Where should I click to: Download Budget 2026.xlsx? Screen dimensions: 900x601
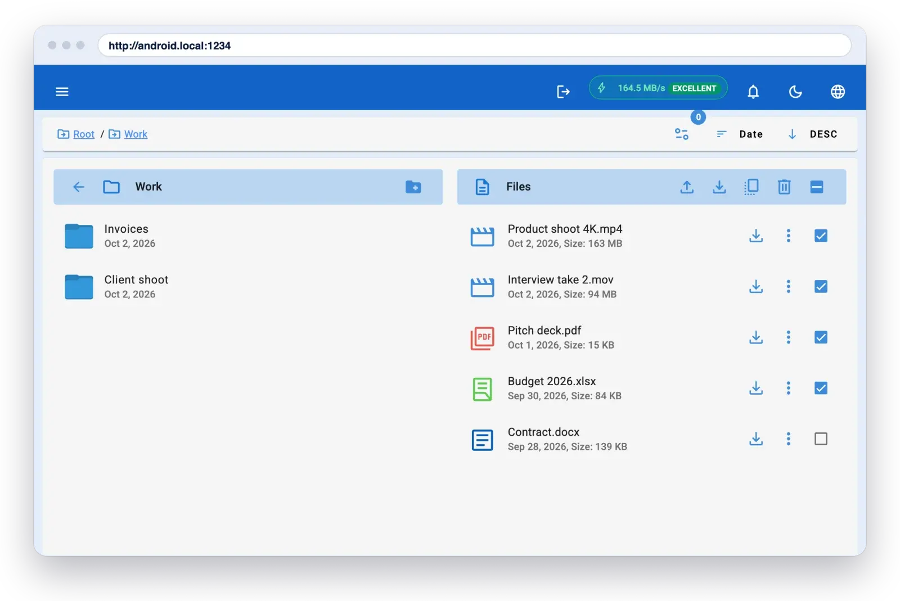click(756, 388)
